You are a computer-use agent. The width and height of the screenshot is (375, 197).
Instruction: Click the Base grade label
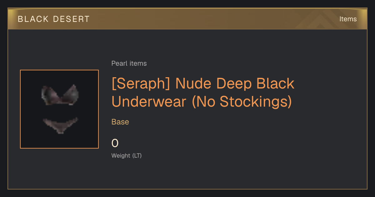point(120,122)
